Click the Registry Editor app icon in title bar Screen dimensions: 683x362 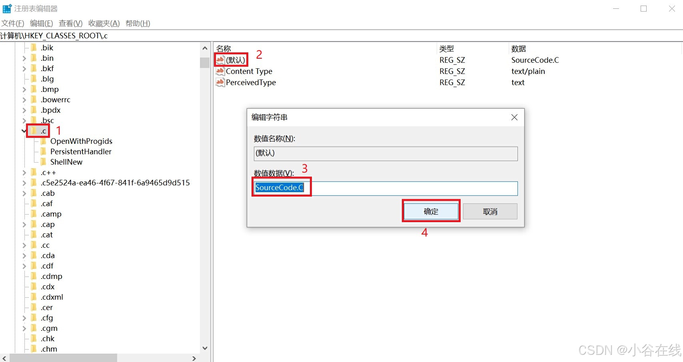[7, 8]
